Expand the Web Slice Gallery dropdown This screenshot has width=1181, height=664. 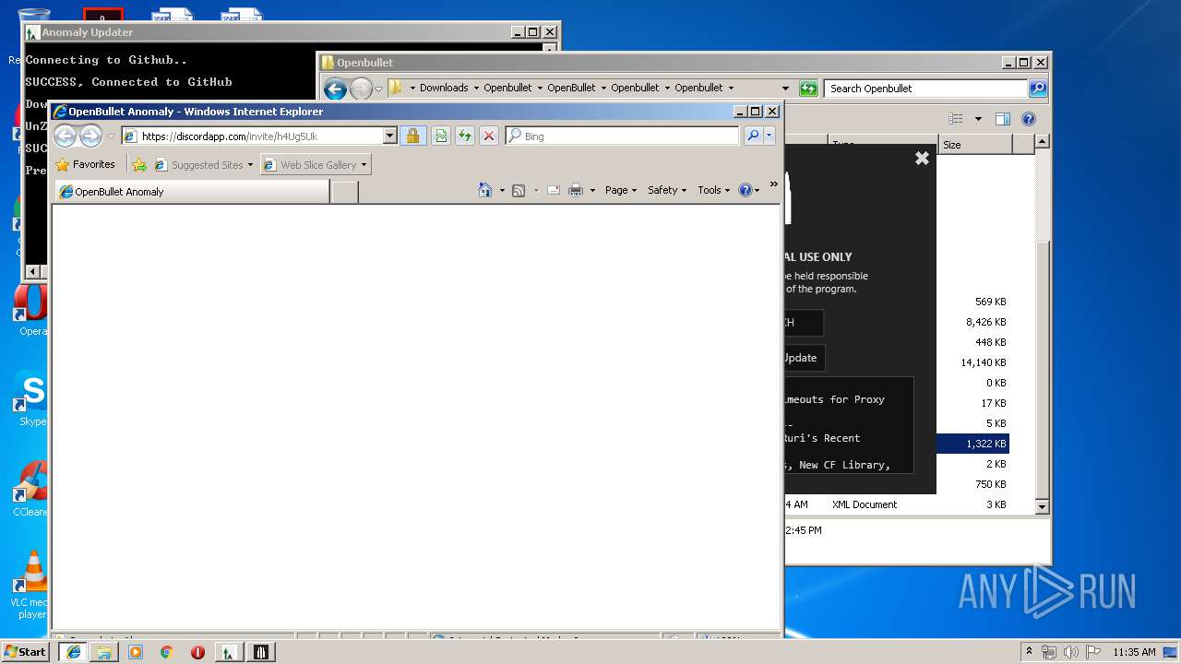[x=364, y=166]
